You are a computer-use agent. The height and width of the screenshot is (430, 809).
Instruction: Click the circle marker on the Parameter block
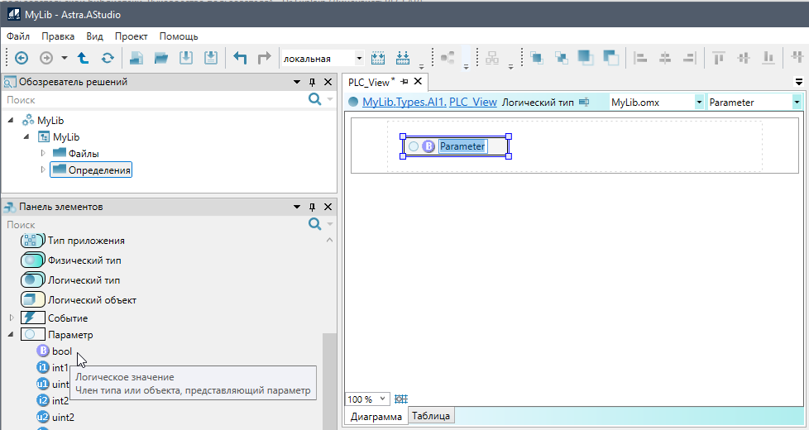coord(414,146)
